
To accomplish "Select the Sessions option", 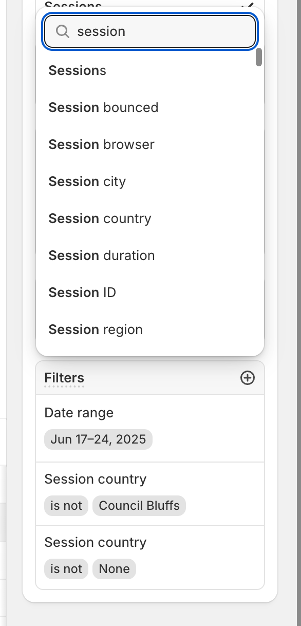I will (150, 70).
